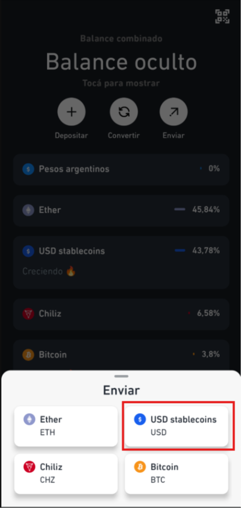This screenshot has width=241, height=508.
Task: Select the Ether diamond icon in Enviar sheet
Action: (29, 420)
